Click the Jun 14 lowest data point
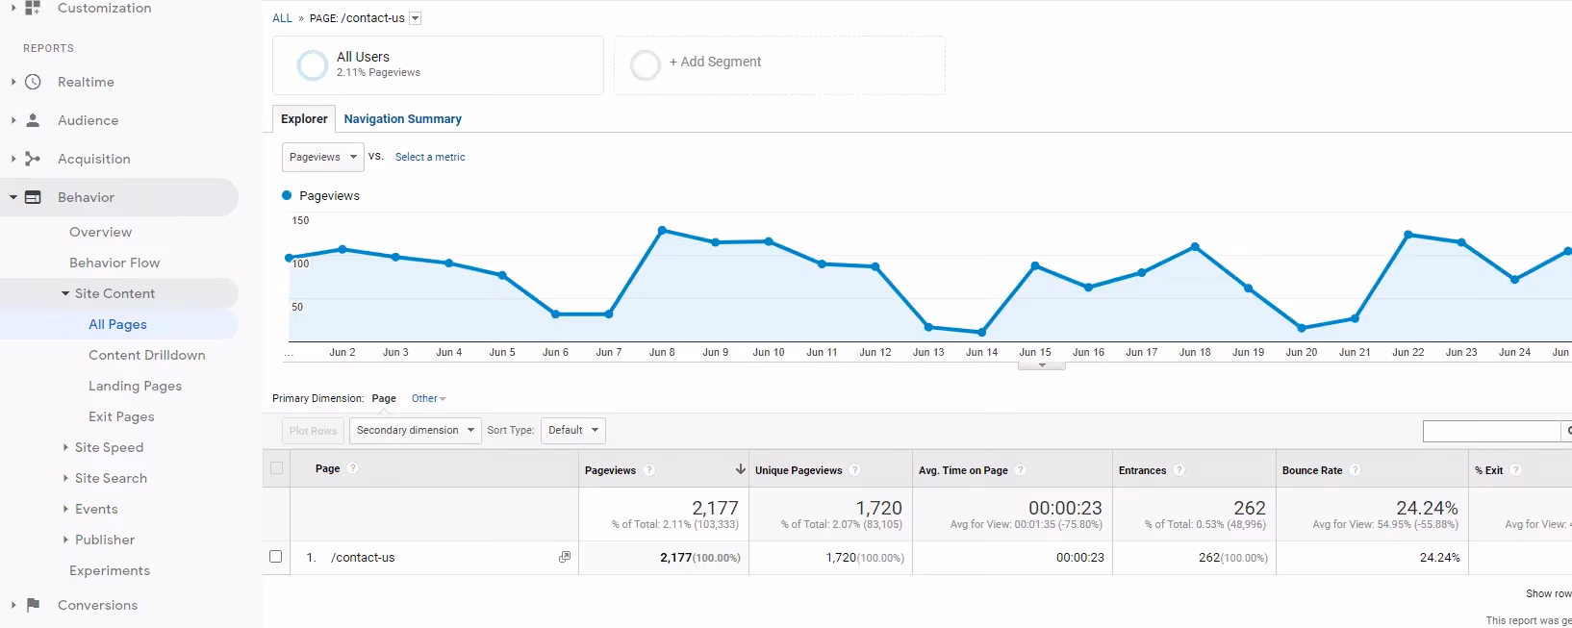Viewport: 1572px width, 628px height. click(x=981, y=333)
